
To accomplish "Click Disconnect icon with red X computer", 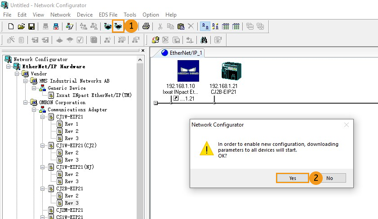I will [56, 26].
